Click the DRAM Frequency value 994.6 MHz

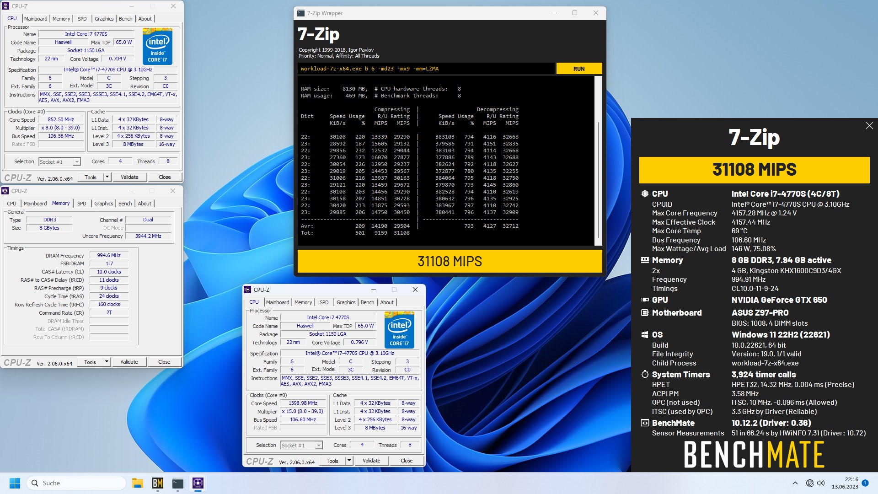click(x=109, y=255)
